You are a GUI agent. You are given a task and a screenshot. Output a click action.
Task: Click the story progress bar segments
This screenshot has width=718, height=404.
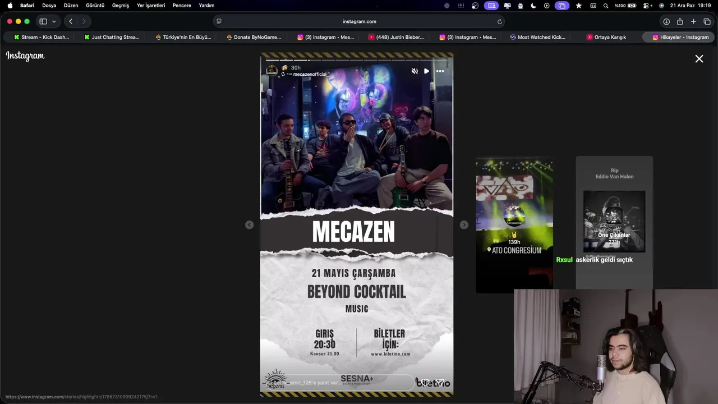[357, 59]
